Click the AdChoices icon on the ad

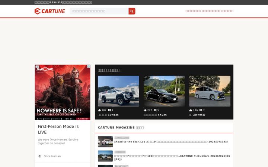pyautogui.click(x=89, y=66)
